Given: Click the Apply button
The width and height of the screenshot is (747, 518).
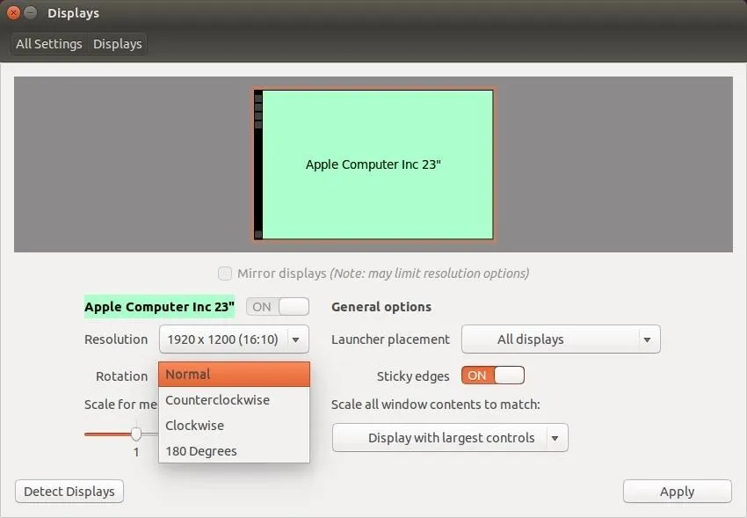Looking at the screenshot, I should 678,492.
